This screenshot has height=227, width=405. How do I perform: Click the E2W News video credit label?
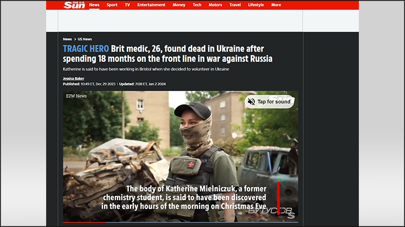tap(76, 96)
